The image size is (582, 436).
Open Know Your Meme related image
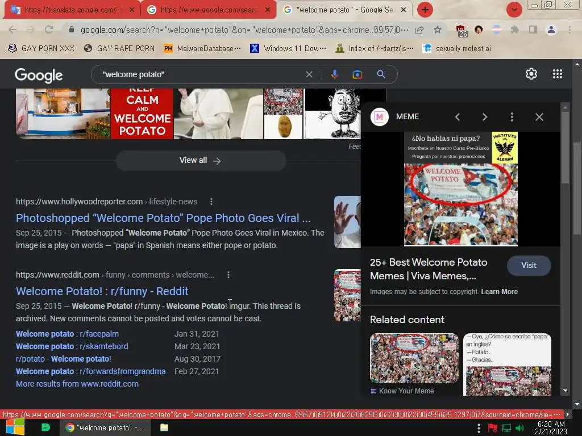tap(414, 359)
